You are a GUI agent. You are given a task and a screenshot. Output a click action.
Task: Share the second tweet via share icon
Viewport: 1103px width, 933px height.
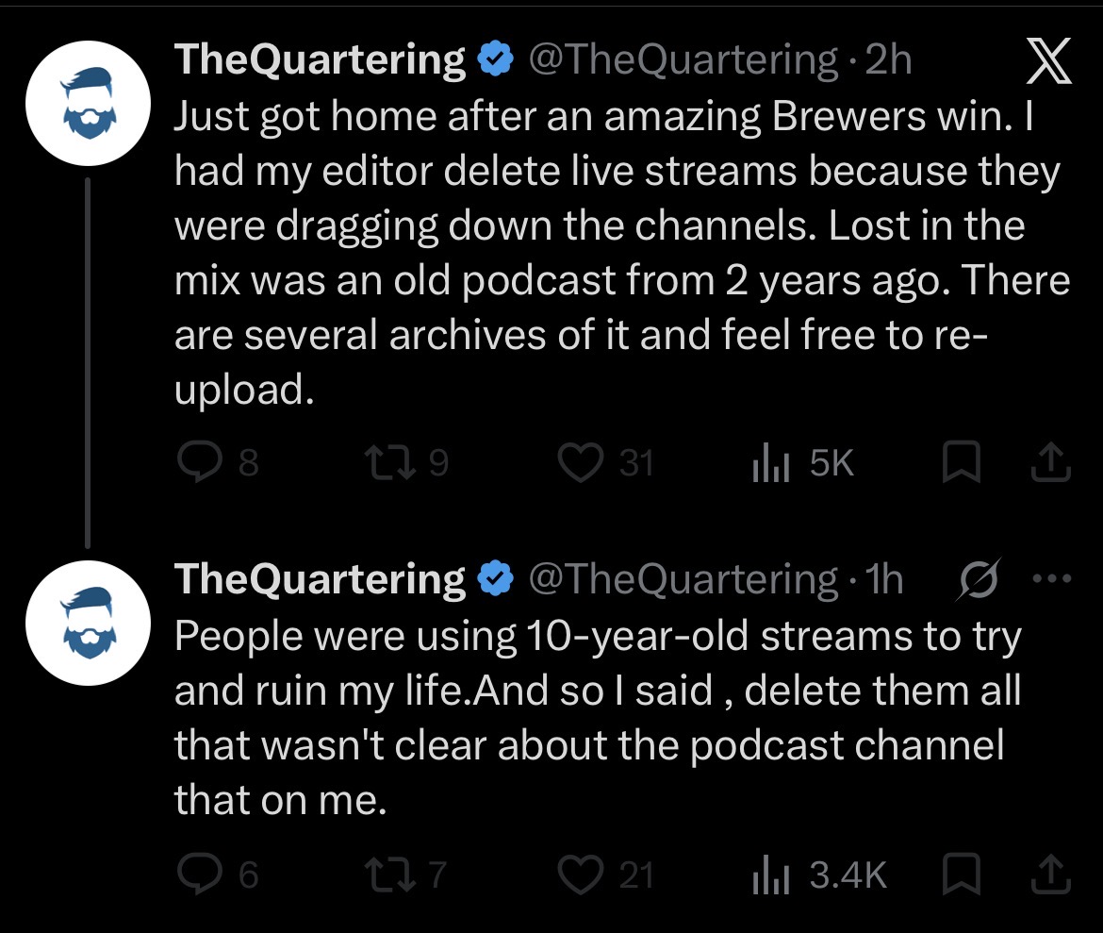1051,874
